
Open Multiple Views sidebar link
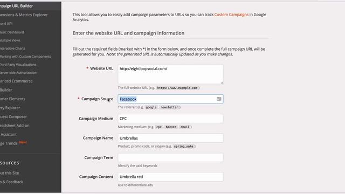tap(10, 40)
